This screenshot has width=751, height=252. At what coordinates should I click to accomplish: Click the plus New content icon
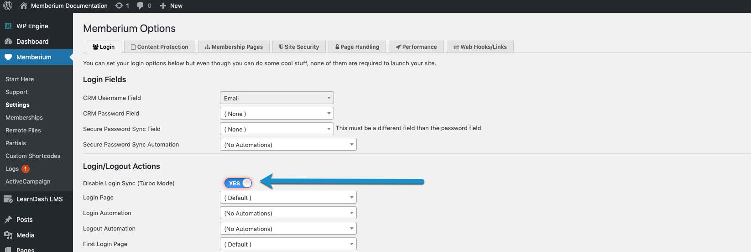point(163,5)
